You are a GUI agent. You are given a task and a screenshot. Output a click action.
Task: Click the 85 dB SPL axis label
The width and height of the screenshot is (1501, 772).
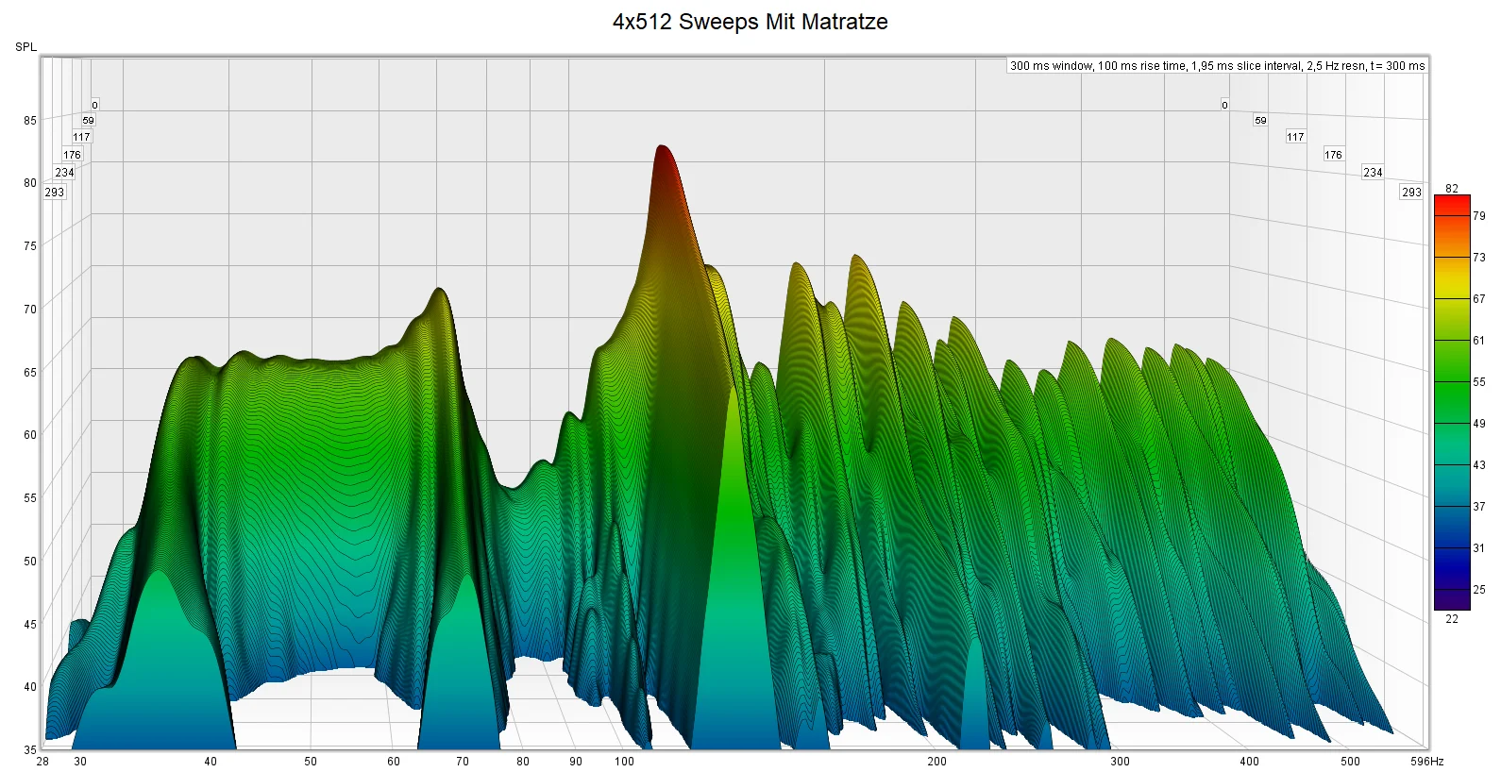pyautogui.click(x=30, y=121)
